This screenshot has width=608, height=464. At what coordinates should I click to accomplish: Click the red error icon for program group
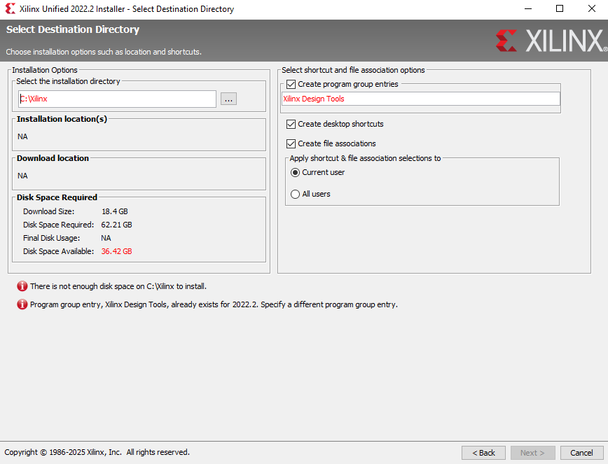(22, 304)
